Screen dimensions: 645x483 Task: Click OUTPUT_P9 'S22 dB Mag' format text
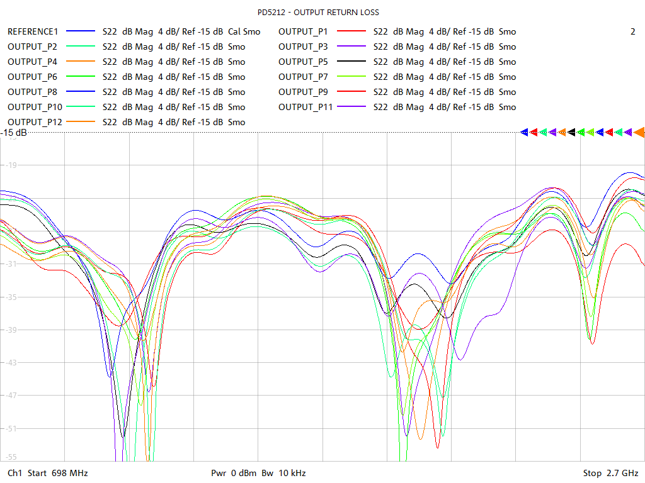tap(399, 92)
